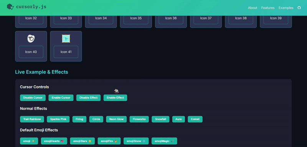
Task: Apply the Circle effect
Action: (x=96, y=119)
